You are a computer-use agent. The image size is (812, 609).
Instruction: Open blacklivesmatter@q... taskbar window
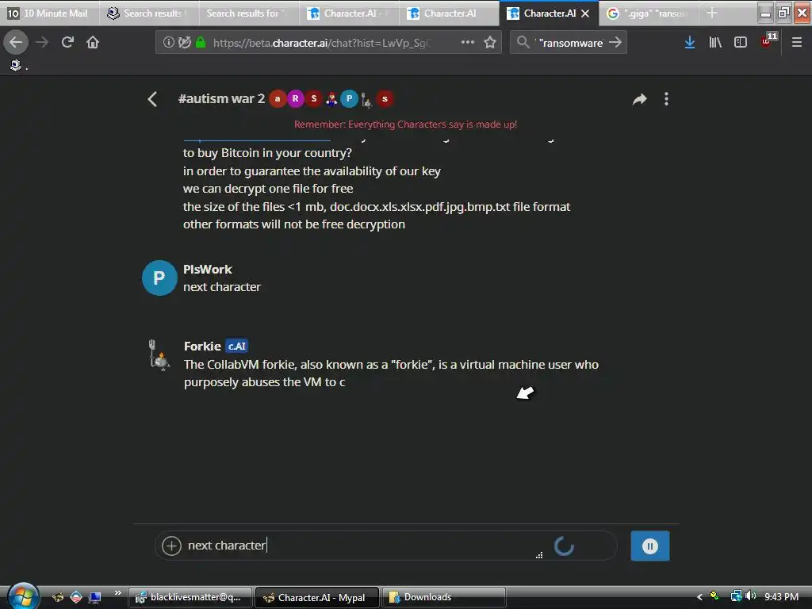point(190,597)
